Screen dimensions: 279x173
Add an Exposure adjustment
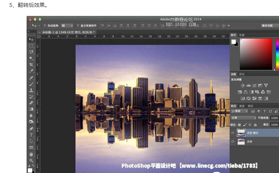coord(260,86)
